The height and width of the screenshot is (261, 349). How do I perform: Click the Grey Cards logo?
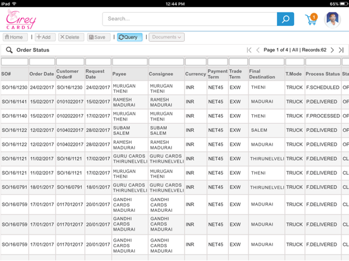21,20
